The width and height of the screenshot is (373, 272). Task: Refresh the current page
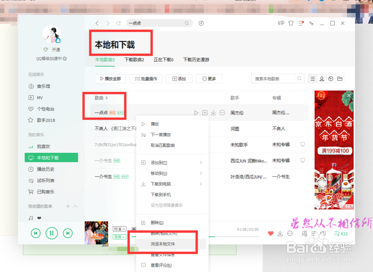[118, 23]
